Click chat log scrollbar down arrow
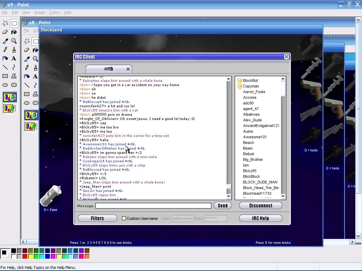The height and width of the screenshot is (271, 362). point(229,197)
